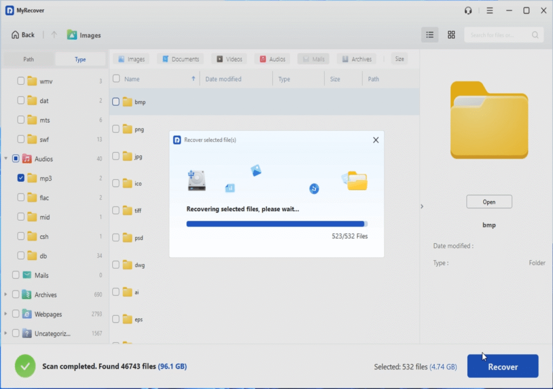Click the blue Recover button

(503, 366)
